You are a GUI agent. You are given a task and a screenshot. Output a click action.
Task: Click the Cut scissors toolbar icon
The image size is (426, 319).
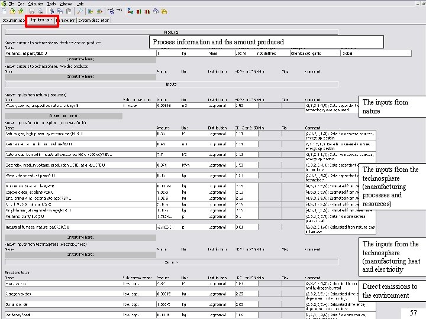(52, 11)
